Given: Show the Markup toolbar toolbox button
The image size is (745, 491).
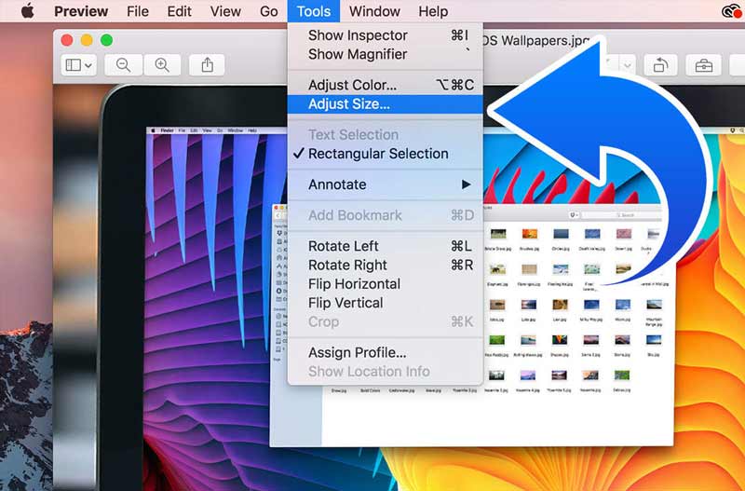Looking at the screenshot, I should click(x=704, y=65).
